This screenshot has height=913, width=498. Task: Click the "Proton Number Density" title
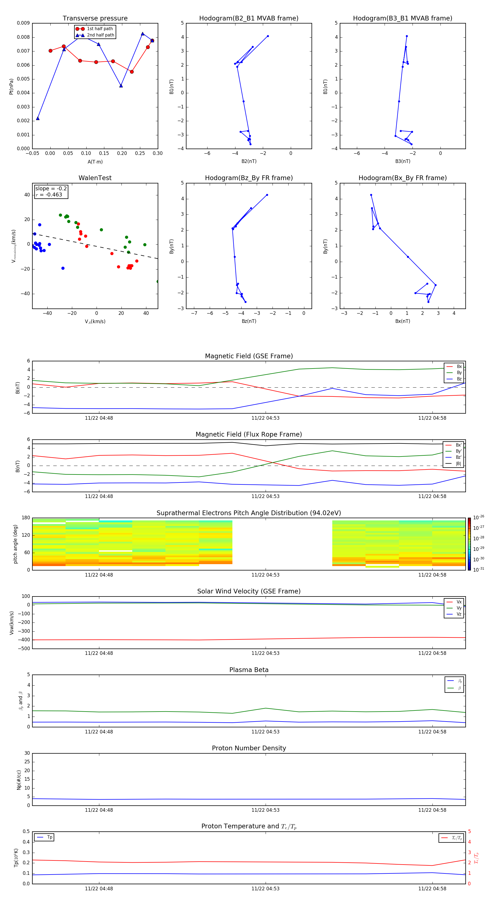(248, 748)
